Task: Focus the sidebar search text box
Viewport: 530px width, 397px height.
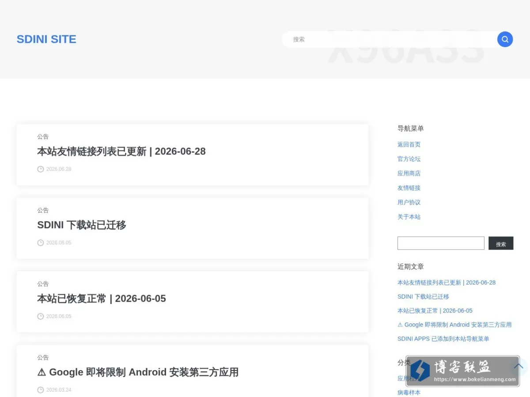Action: 441,243
